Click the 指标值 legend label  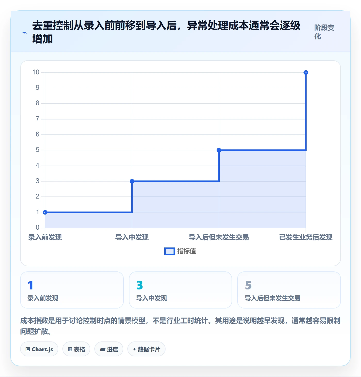pyautogui.click(x=187, y=251)
